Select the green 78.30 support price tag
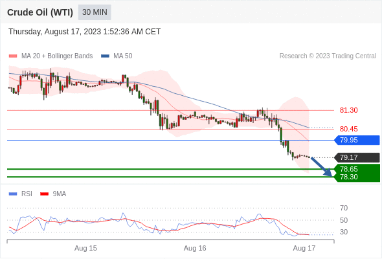 point(357,177)
